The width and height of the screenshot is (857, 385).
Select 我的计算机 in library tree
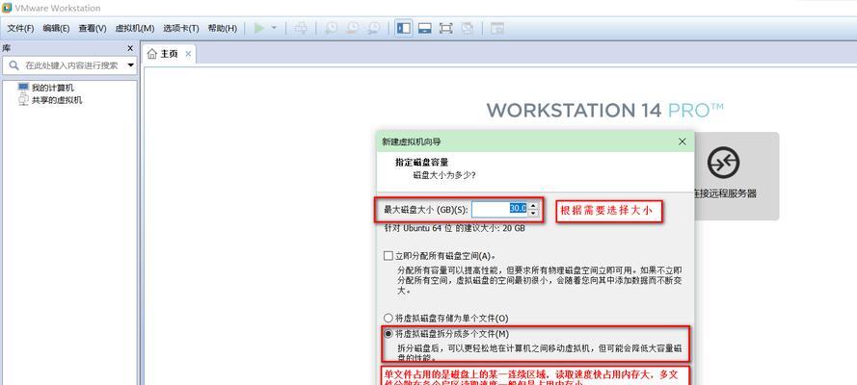coord(52,88)
